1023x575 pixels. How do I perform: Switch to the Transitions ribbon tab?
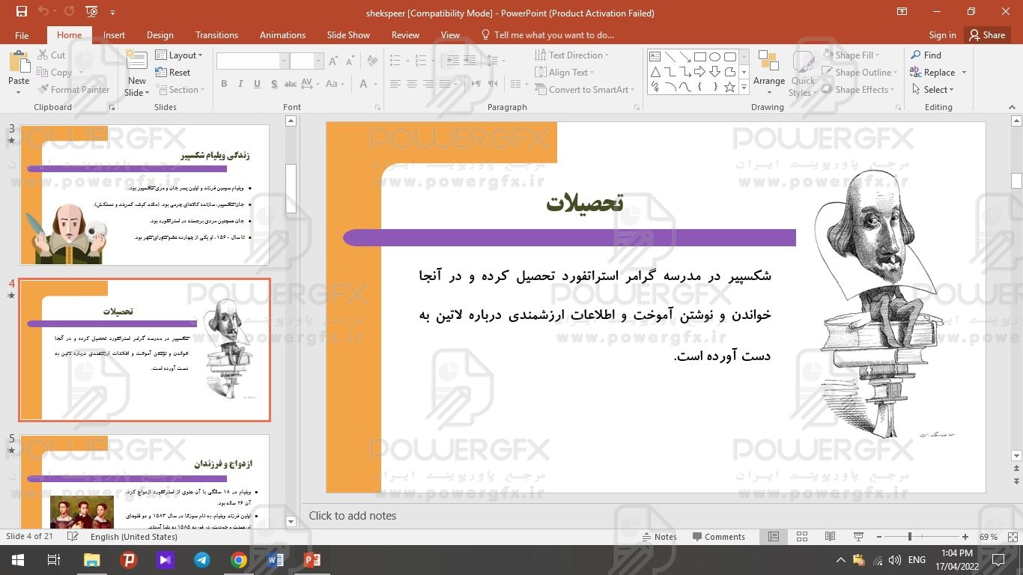[x=216, y=35]
